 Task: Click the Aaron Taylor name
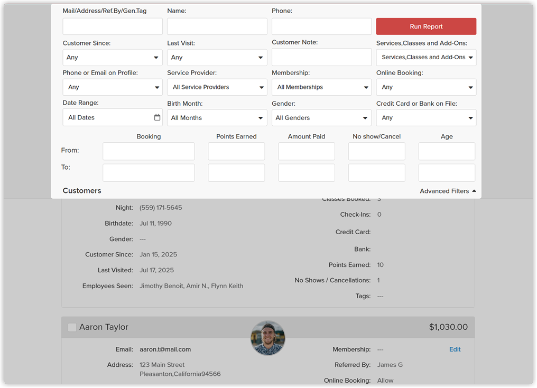pyautogui.click(x=104, y=327)
